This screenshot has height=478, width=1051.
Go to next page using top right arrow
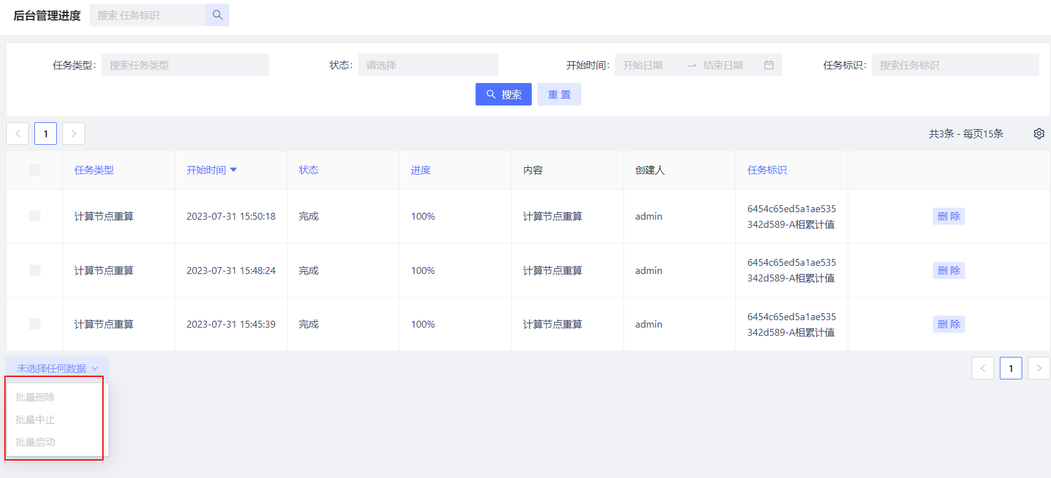74,134
